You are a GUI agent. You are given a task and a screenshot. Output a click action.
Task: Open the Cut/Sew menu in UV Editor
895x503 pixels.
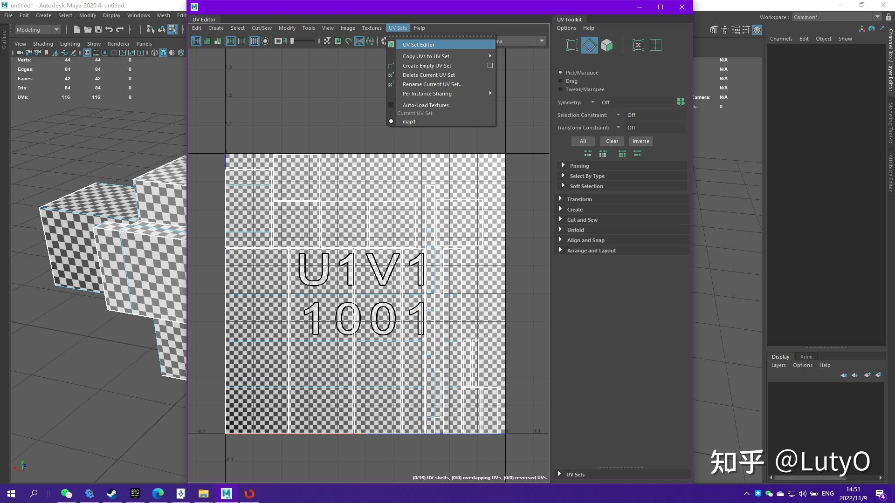tap(262, 28)
